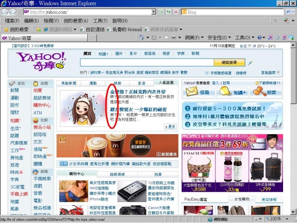Click the weather icon next to 台北
This screenshot has height=223, width=297.
click(254, 46)
